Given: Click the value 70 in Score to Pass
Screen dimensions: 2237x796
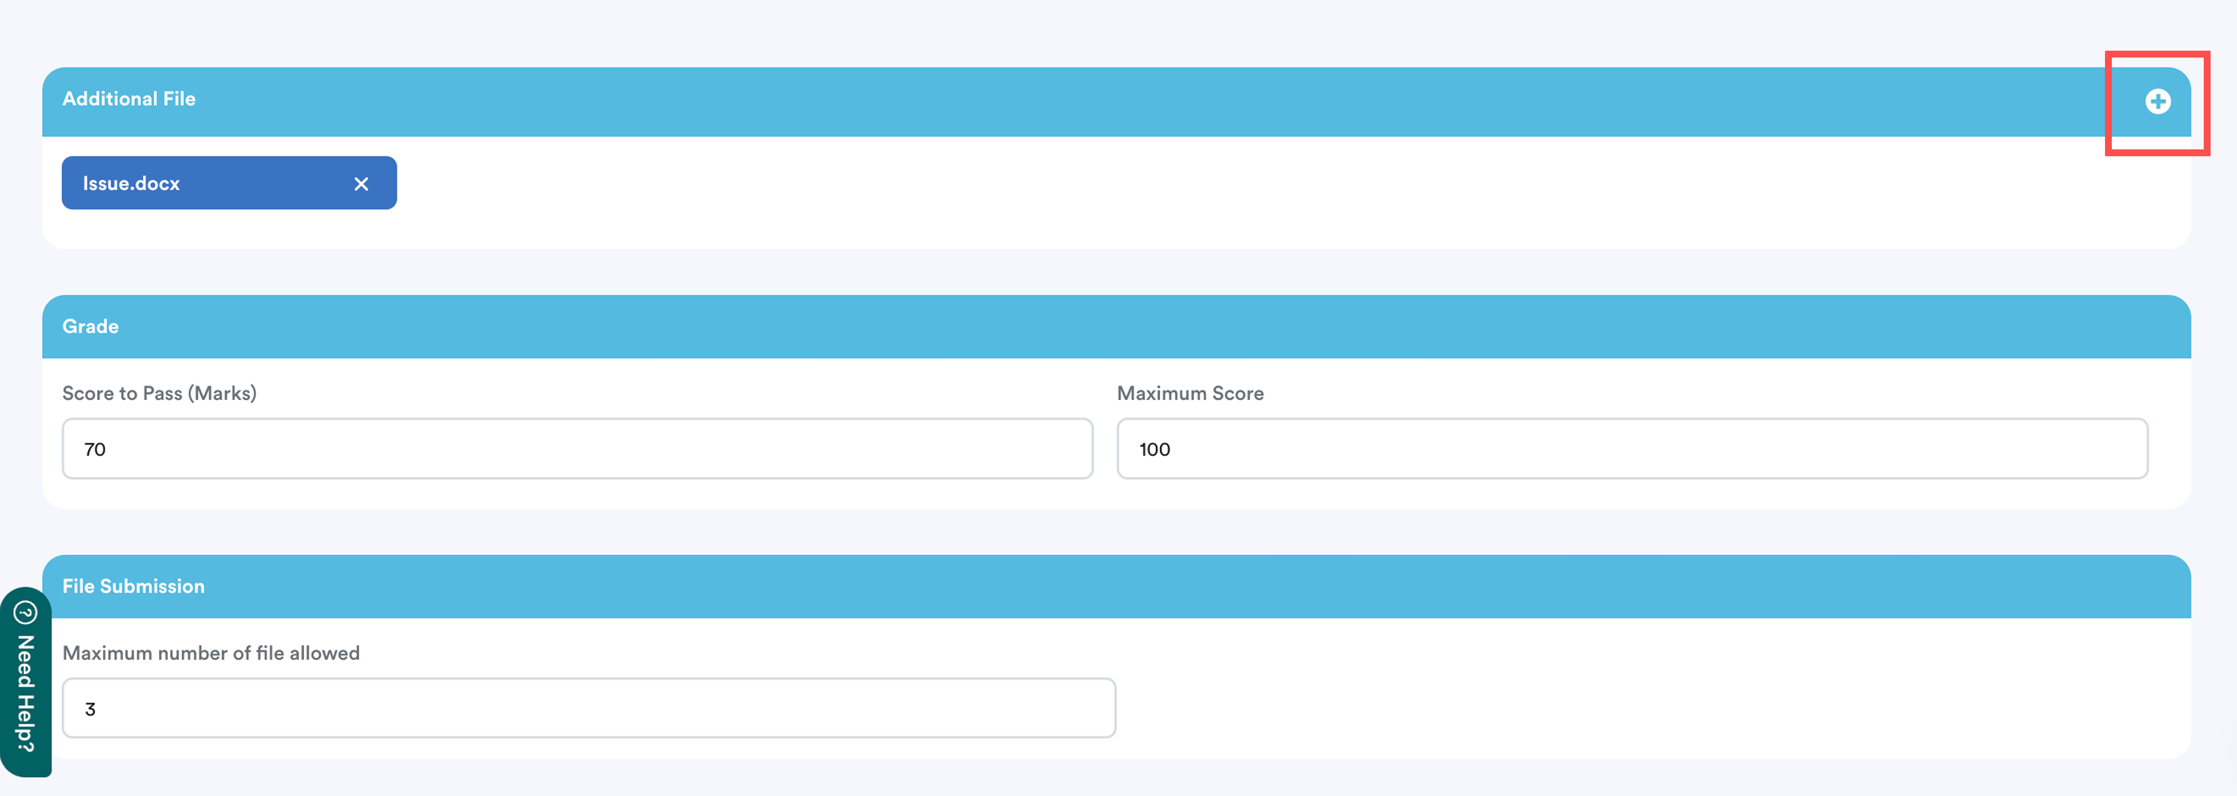Looking at the screenshot, I should (x=95, y=450).
